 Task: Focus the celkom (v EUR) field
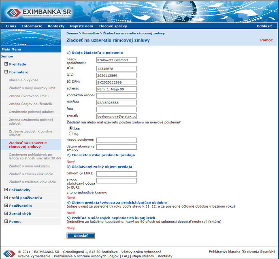click(117, 174)
